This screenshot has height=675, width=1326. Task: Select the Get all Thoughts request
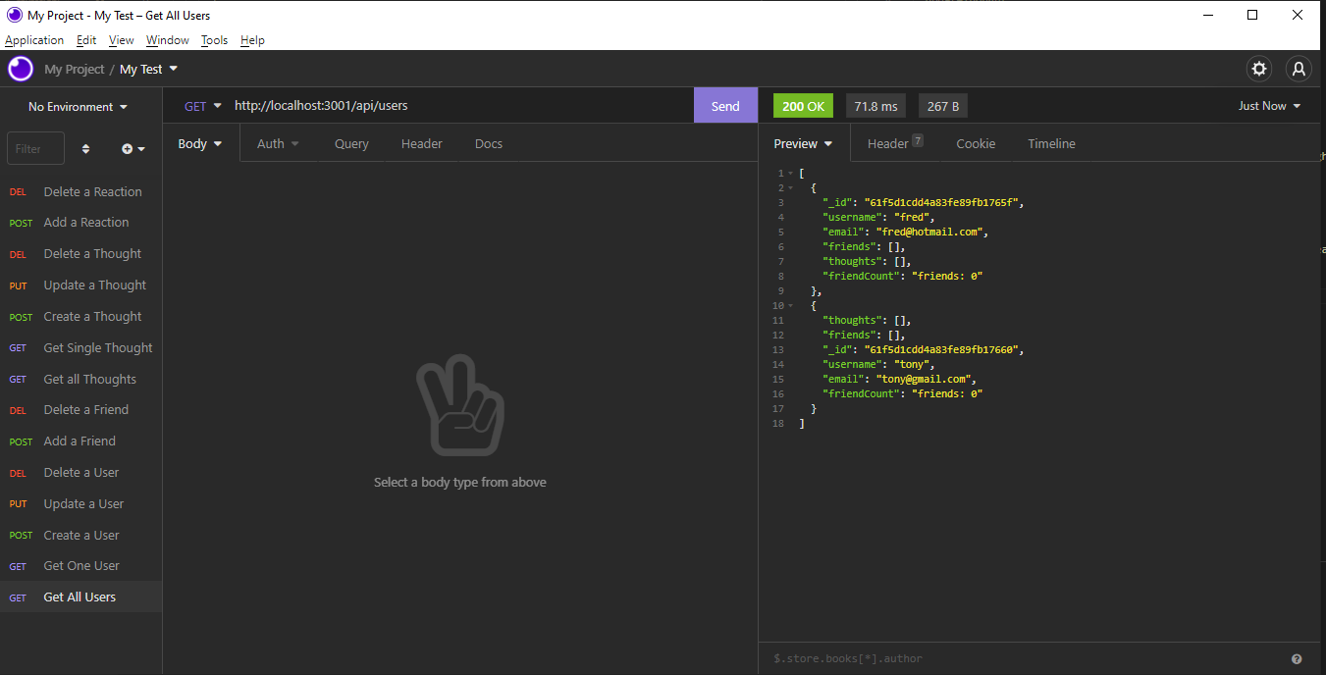[x=80, y=380]
